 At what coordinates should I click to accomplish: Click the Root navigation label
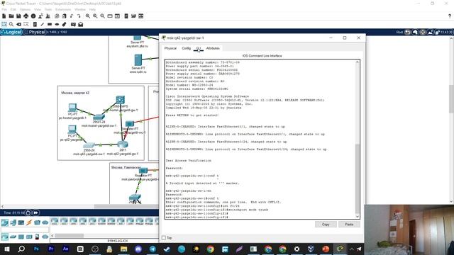coord(399,32)
